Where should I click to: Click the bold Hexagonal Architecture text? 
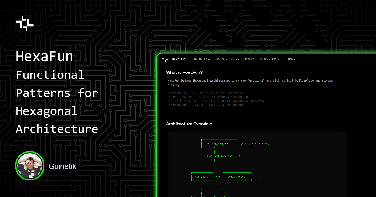point(211,81)
